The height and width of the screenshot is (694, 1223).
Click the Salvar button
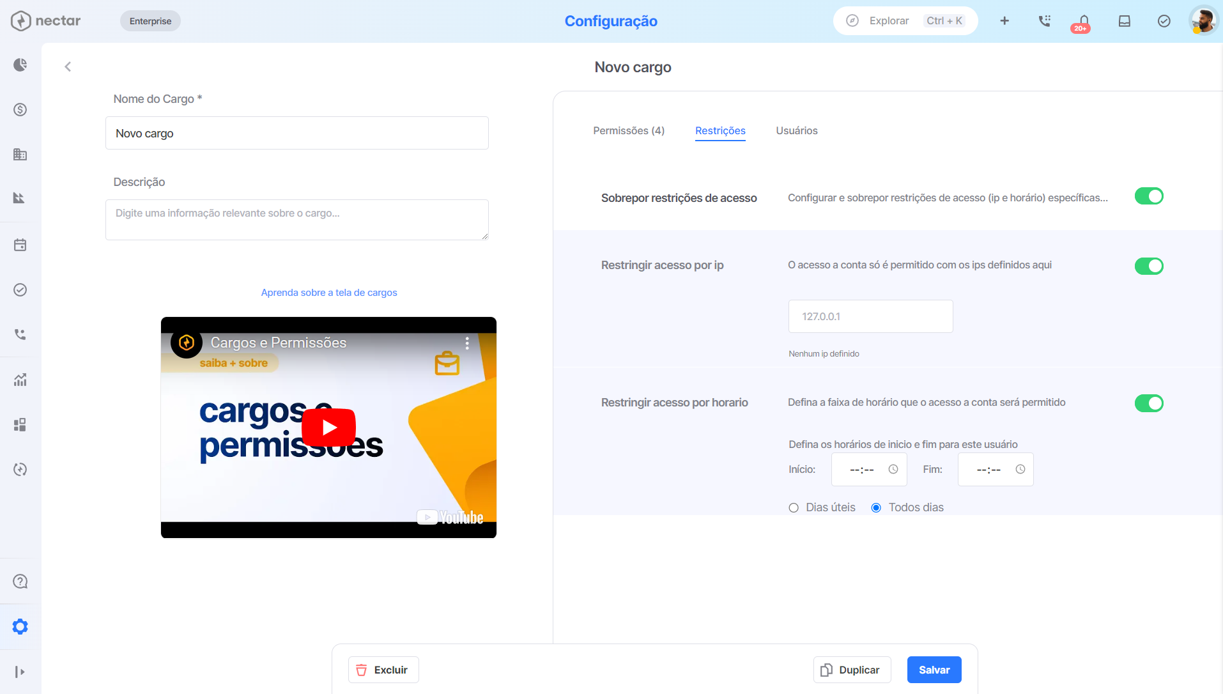point(934,670)
